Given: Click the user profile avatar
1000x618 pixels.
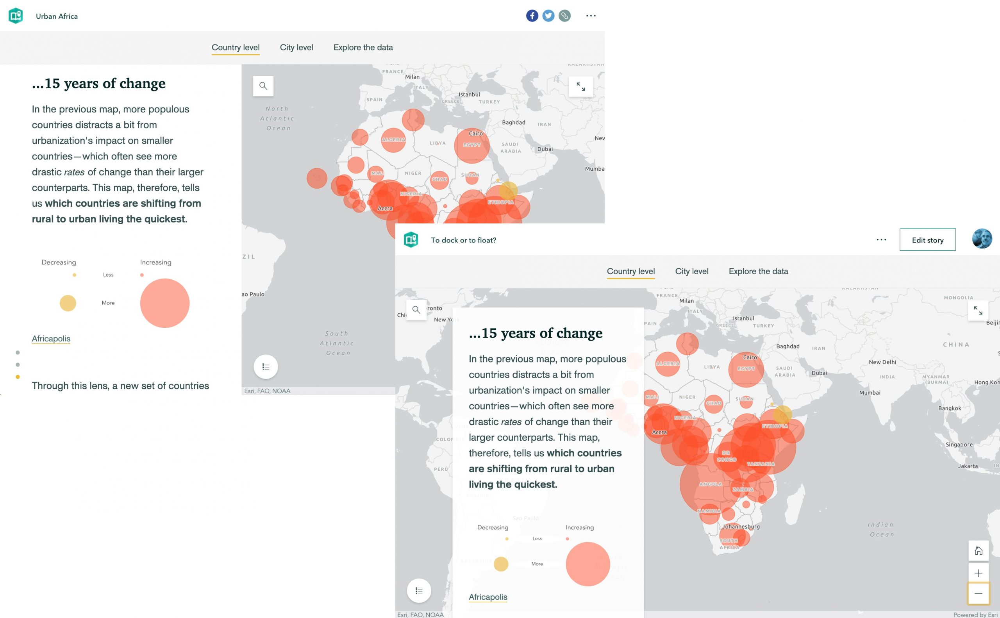Looking at the screenshot, I should (x=982, y=239).
